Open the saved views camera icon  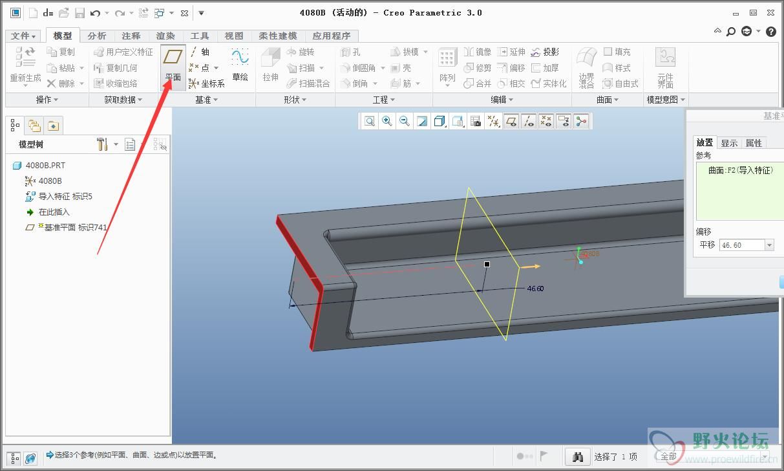click(475, 121)
